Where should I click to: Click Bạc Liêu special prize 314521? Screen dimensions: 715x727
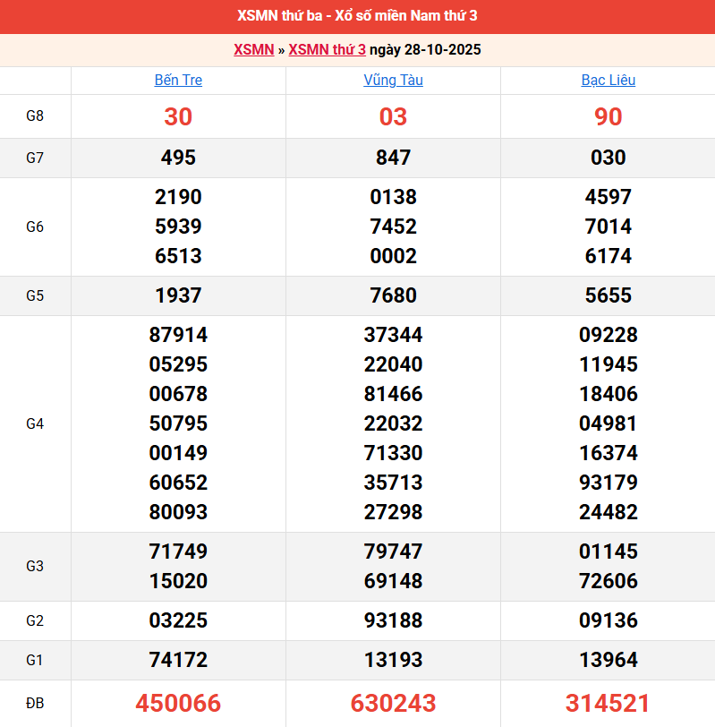(608, 703)
